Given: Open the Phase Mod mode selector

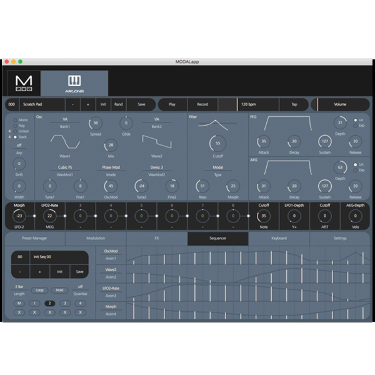Looking at the screenshot, I should point(111,167).
